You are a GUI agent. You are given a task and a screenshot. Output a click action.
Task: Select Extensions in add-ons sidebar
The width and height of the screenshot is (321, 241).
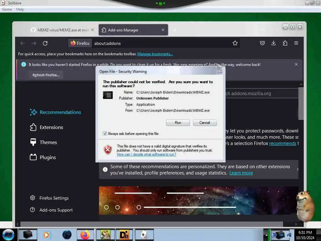click(x=46, y=127)
